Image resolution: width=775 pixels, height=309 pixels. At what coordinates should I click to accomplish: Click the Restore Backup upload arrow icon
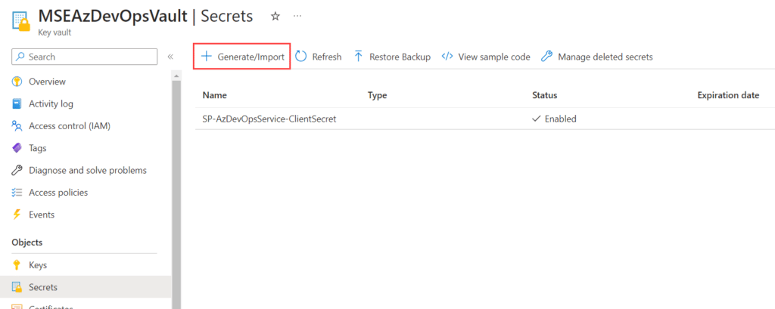[x=358, y=56]
